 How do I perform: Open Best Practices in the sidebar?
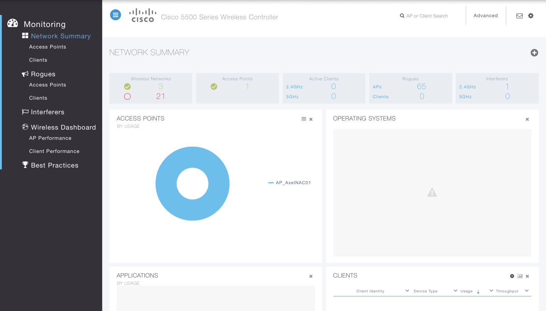tap(55, 165)
